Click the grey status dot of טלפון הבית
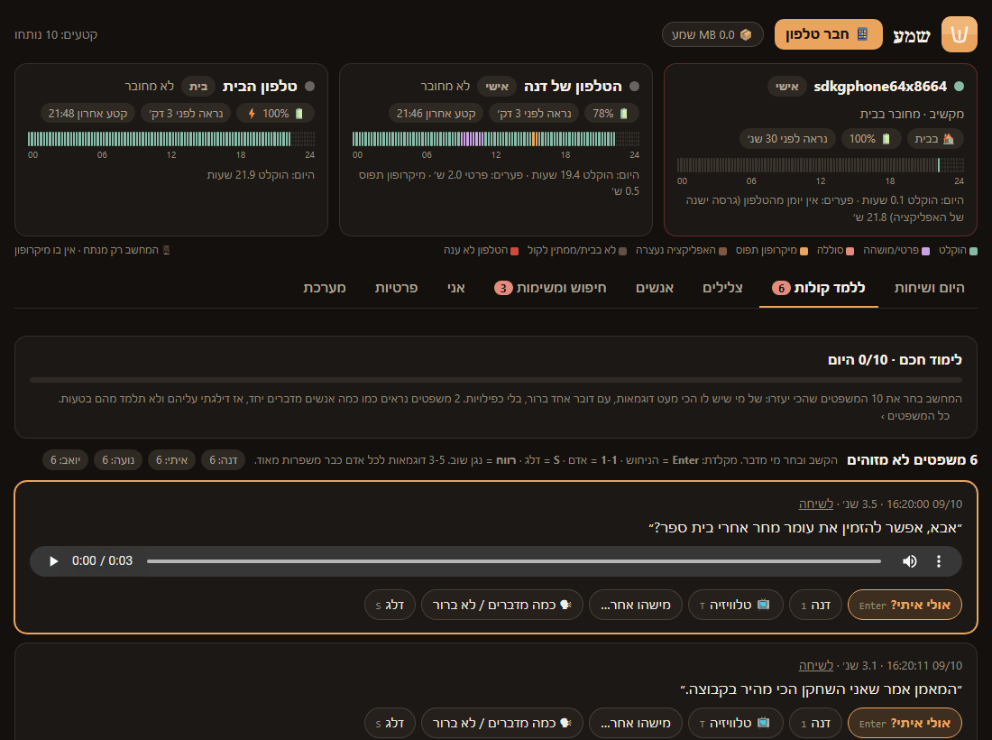The height and width of the screenshot is (740, 992). click(310, 86)
